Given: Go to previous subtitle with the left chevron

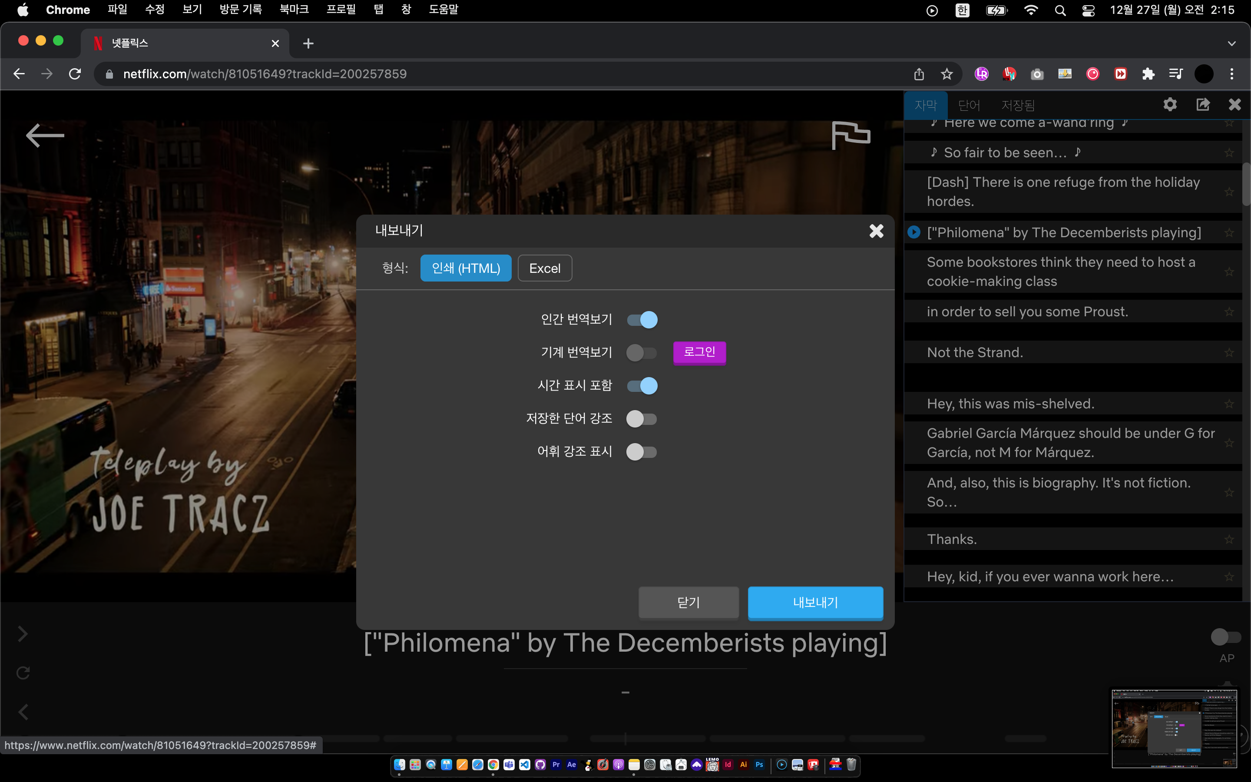Looking at the screenshot, I should (23, 712).
